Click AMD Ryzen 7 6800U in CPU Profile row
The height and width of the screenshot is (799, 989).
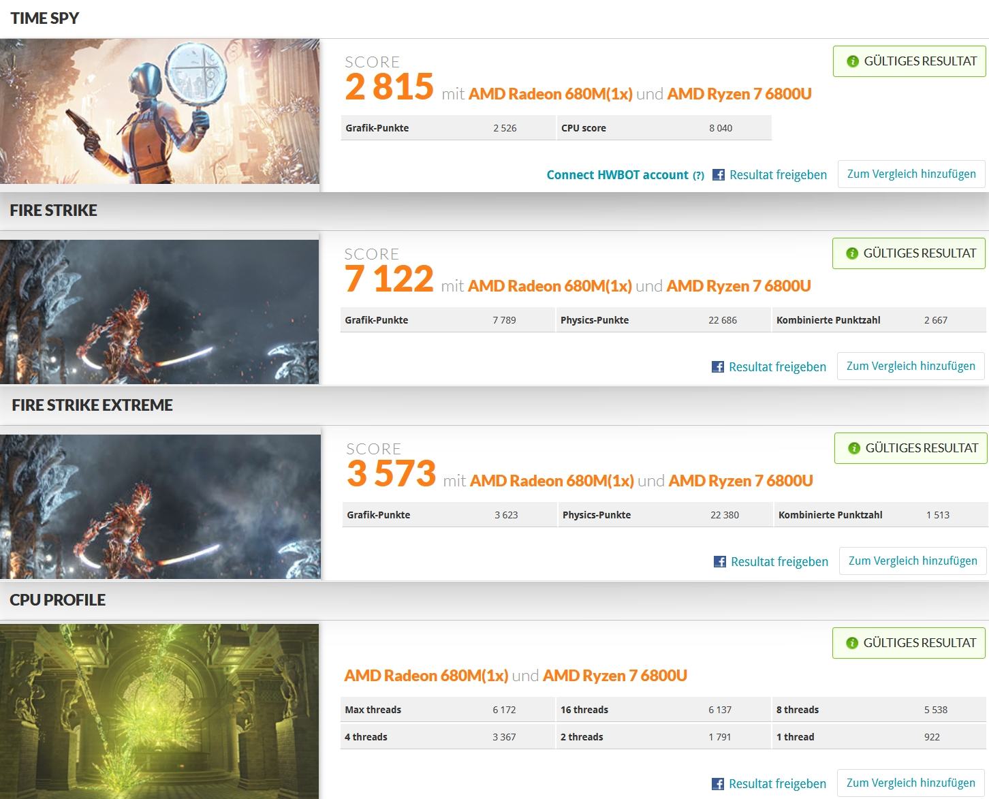point(615,676)
